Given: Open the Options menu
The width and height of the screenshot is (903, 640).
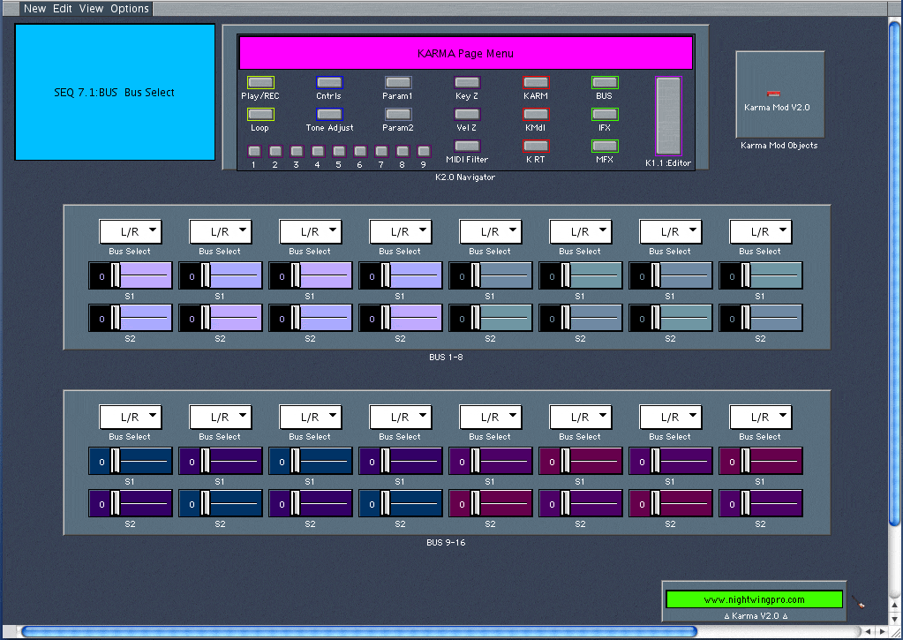Looking at the screenshot, I should (130, 9).
